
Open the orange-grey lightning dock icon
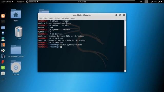pos(3,45)
